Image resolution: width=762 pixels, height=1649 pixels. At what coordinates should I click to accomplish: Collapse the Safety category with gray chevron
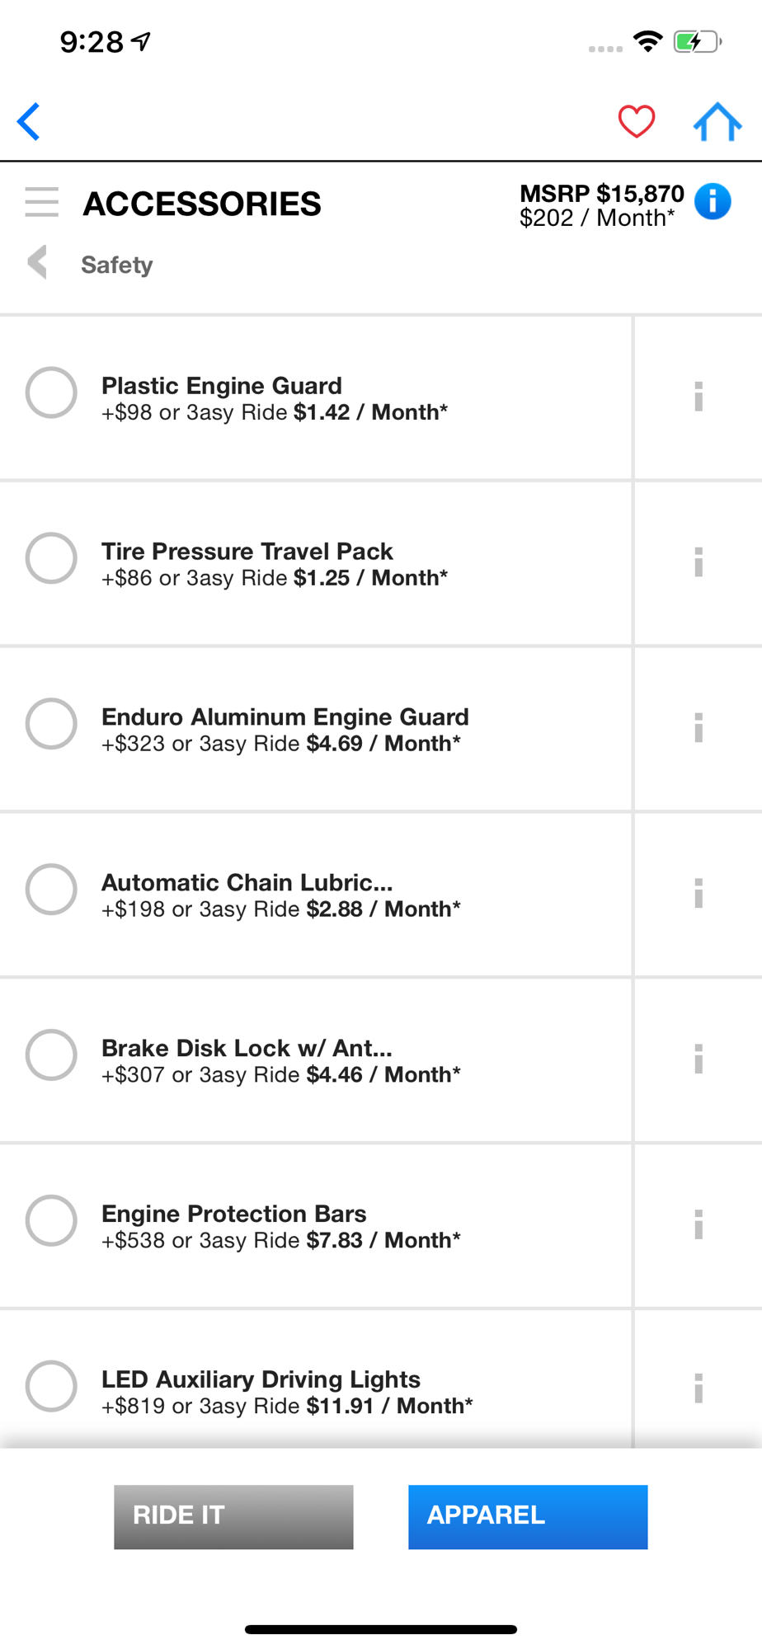[x=37, y=263]
